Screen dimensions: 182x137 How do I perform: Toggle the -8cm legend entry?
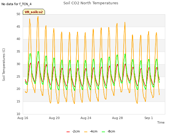(108, 131)
